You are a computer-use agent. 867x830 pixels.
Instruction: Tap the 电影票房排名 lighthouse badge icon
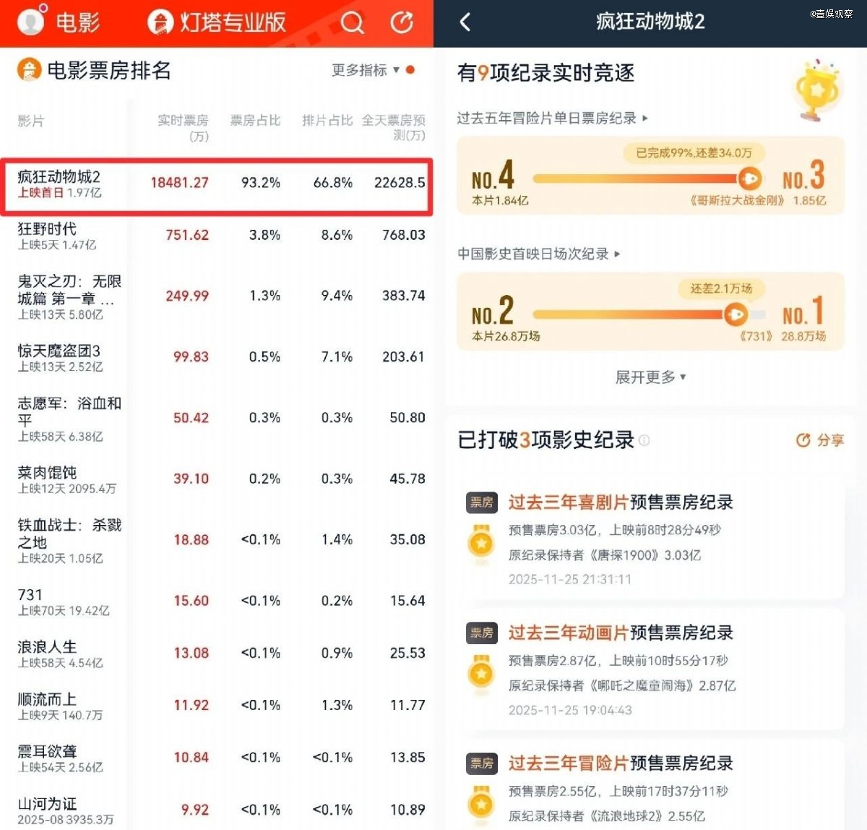(x=29, y=71)
